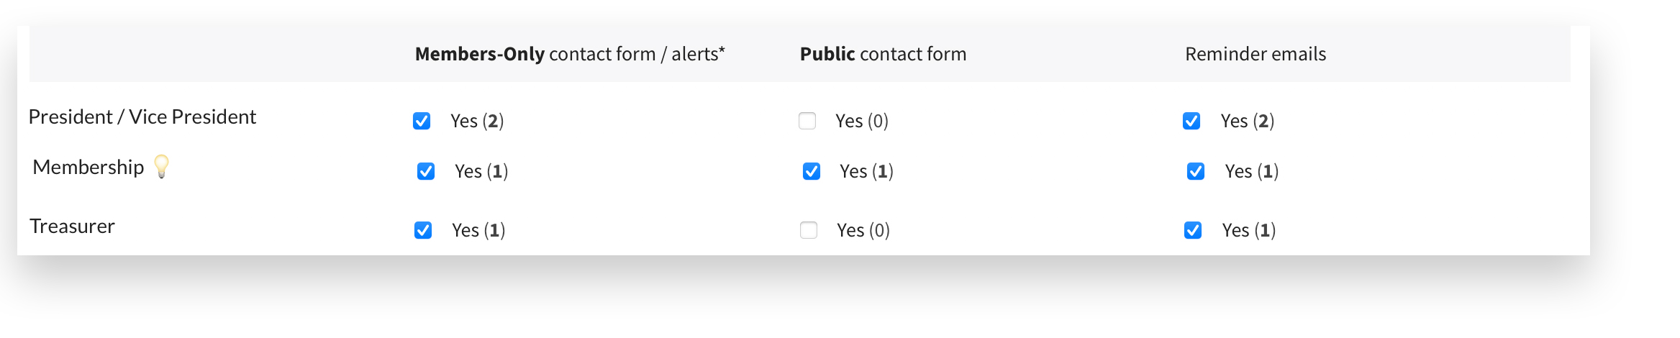
Task: Select the Treasurer row label
Action: 72,226
